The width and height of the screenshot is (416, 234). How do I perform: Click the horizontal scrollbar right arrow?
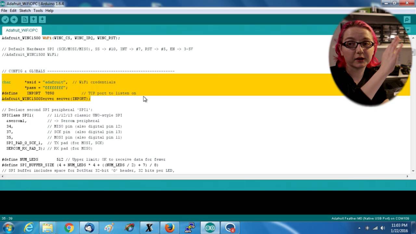click(x=408, y=176)
